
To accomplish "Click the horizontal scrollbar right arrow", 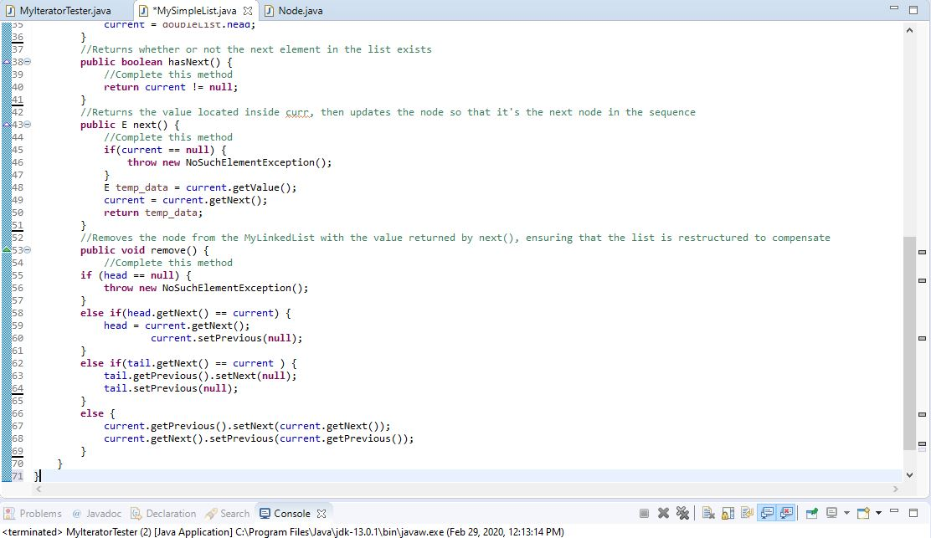I will click(895, 489).
